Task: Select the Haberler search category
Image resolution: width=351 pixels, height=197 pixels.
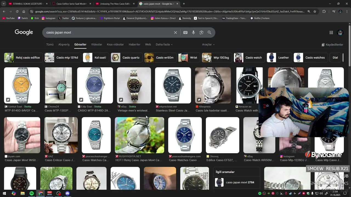Action: (x=134, y=44)
